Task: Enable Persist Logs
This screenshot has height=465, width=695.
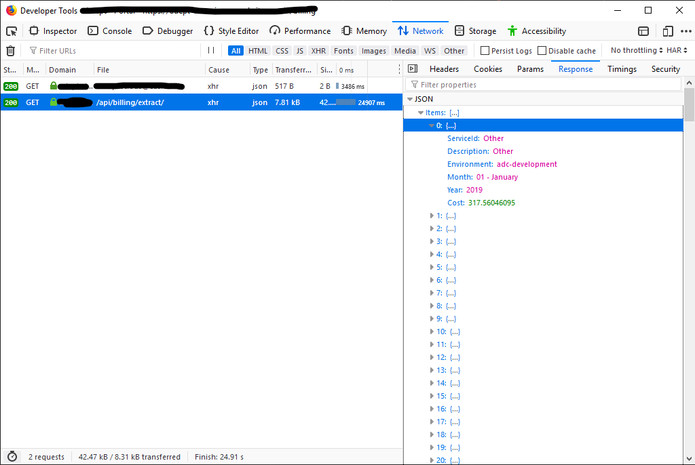Action: click(x=486, y=50)
